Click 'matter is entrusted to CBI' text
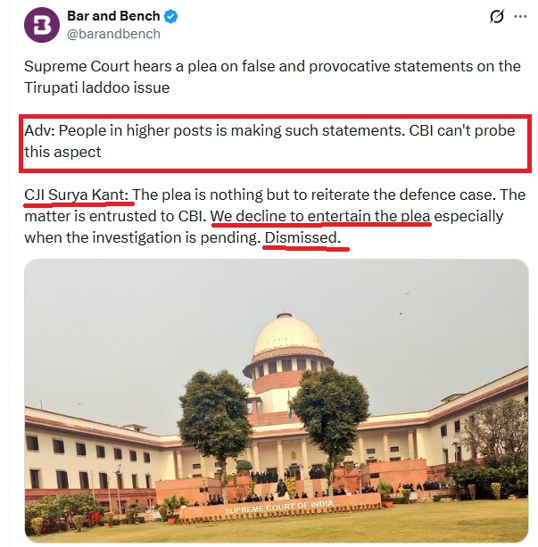 click(115, 216)
